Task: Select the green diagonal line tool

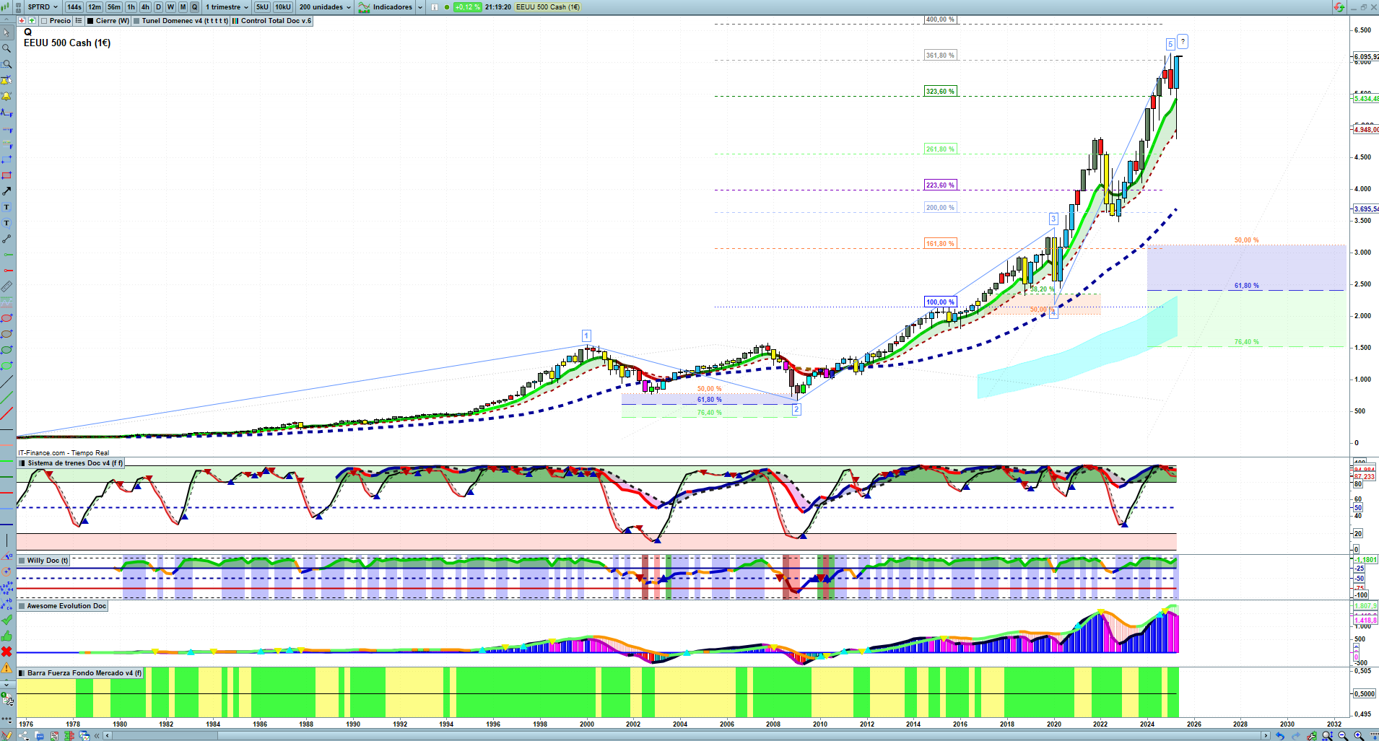Action: point(6,398)
